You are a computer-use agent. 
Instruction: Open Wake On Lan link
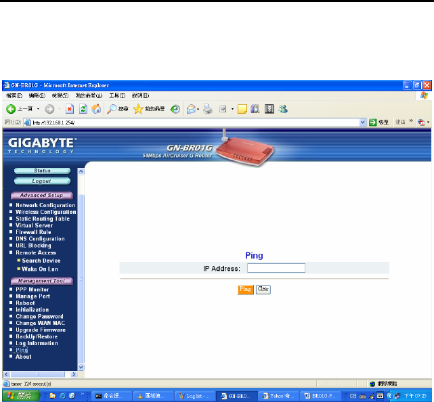[40, 269]
